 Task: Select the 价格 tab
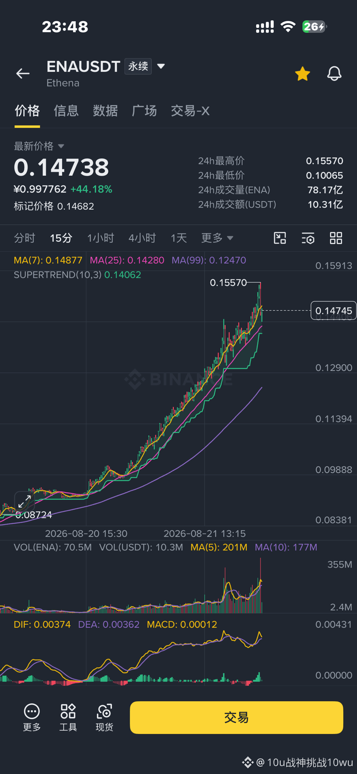click(x=27, y=111)
